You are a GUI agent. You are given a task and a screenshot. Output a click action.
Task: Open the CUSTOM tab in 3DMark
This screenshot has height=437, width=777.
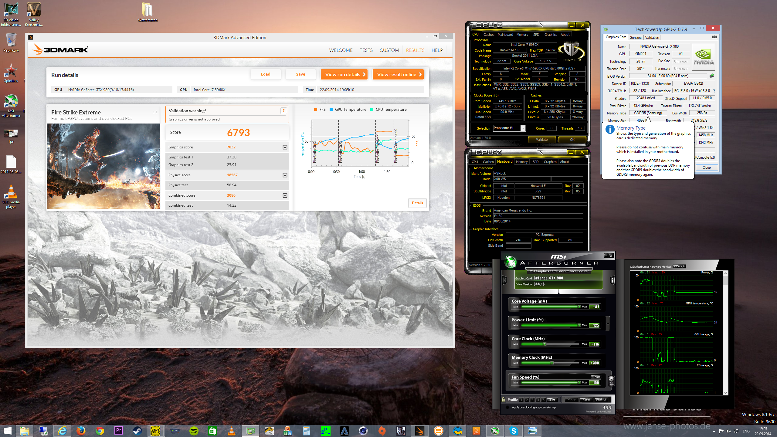389,50
